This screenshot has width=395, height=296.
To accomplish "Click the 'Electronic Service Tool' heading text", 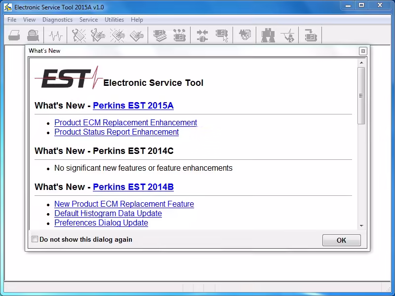I will click(x=153, y=83).
